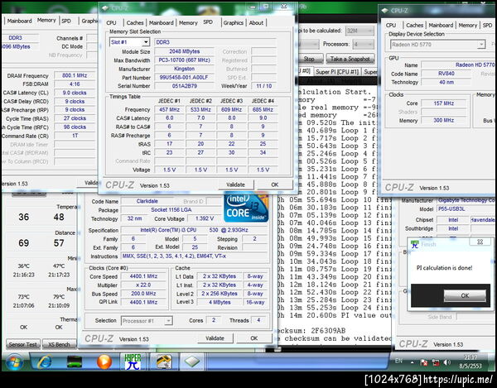Image resolution: width=497 pixels, height=388 pixels.
Task: Click Take a Snapshot button
Action: tap(350, 59)
